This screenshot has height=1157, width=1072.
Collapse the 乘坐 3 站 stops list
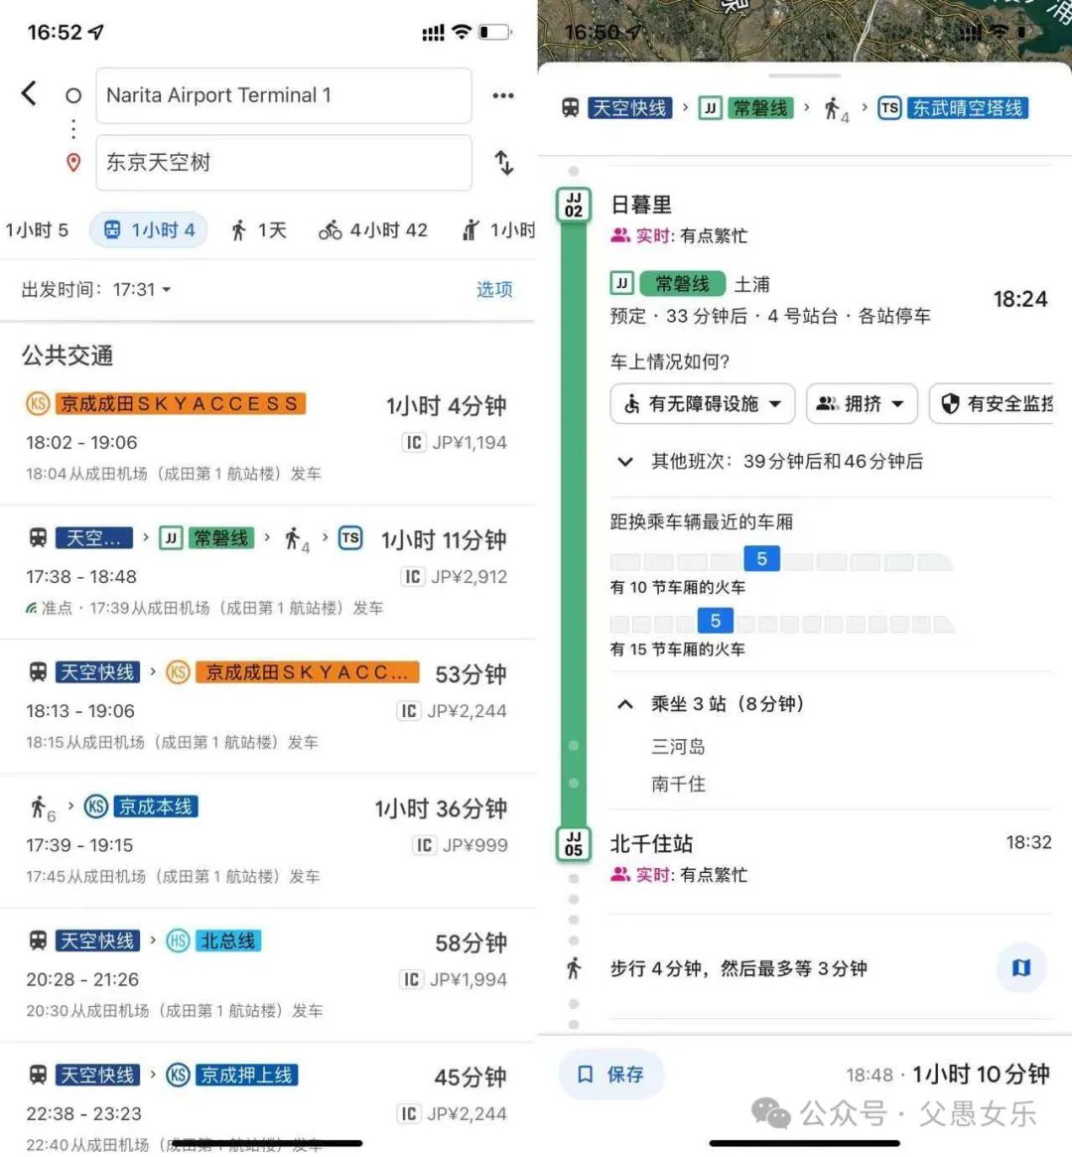(x=625, y=704)
